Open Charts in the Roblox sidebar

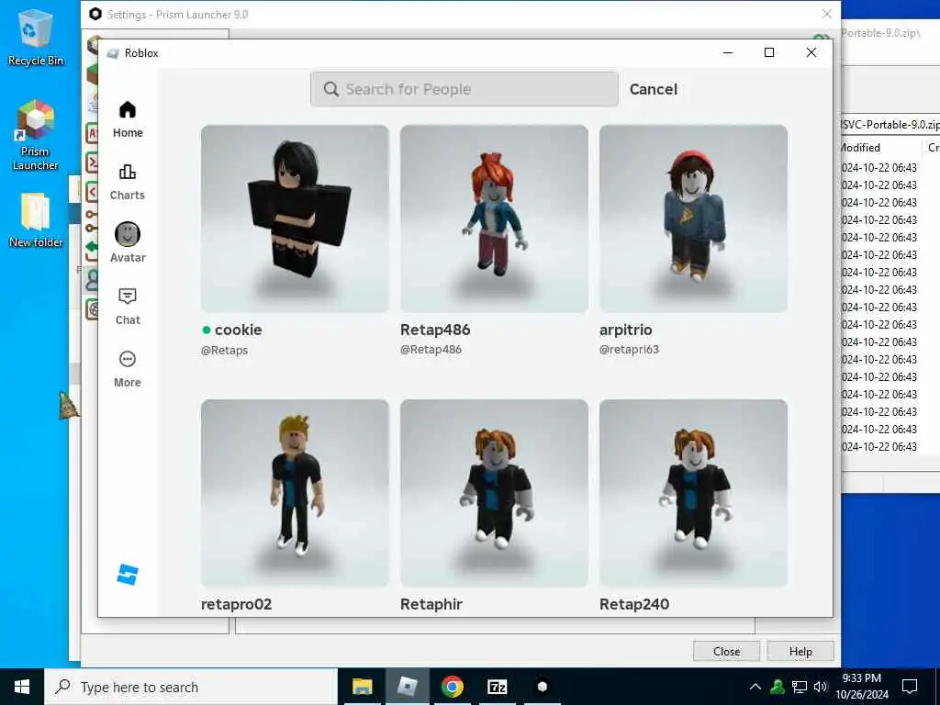point(127,183)
